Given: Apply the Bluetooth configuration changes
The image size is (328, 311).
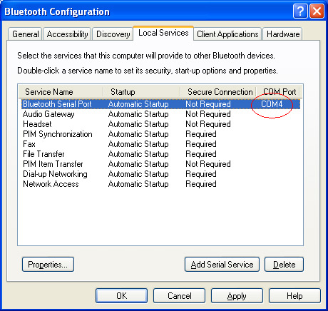Looking at the screenshot, I should [x=237, y=296].
